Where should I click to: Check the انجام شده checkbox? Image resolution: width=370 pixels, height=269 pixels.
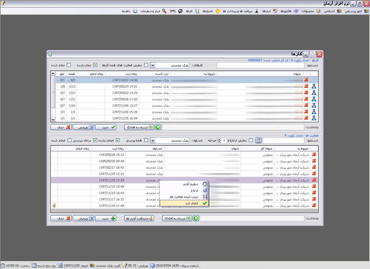[x=69, y=140]
